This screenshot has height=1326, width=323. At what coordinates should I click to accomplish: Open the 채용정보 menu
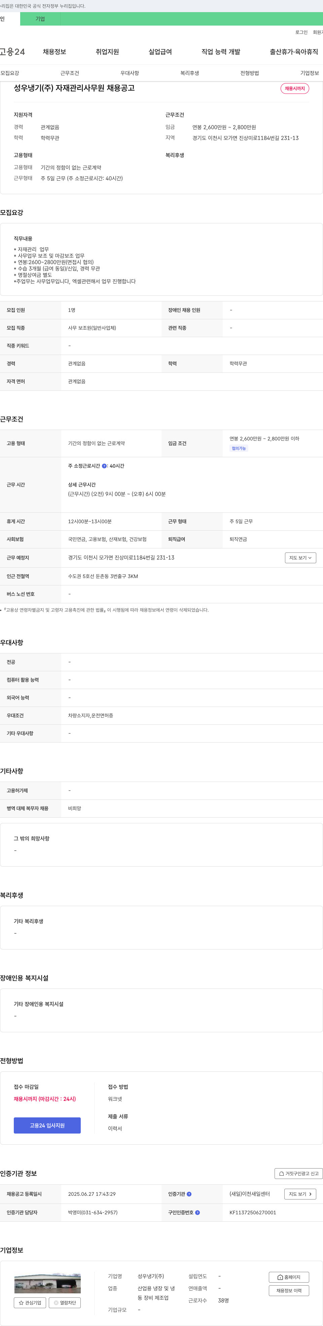click(x=54, y=52)
